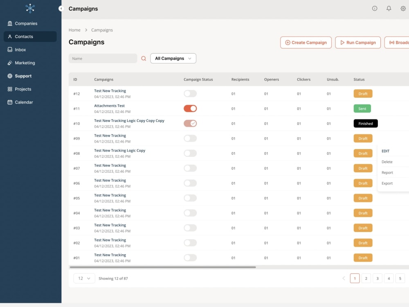Select EDIT in context menu
409x307 pixels.
click(x=385, y=151)
